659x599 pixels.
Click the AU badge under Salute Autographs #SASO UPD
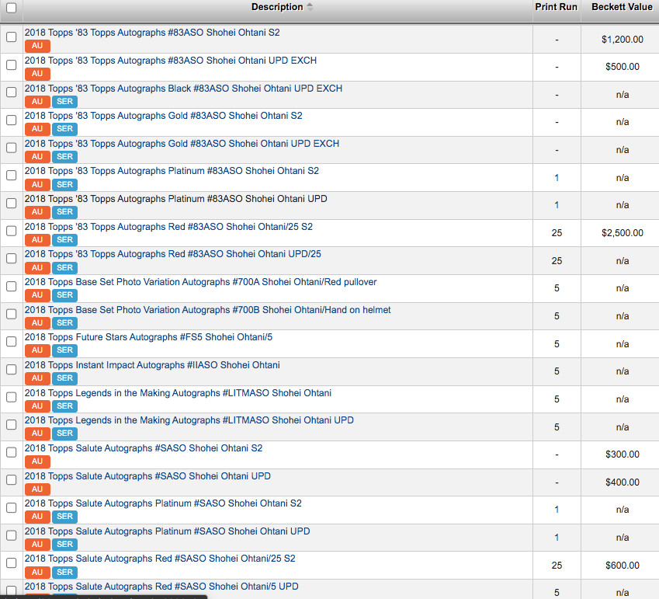point(37,489)
